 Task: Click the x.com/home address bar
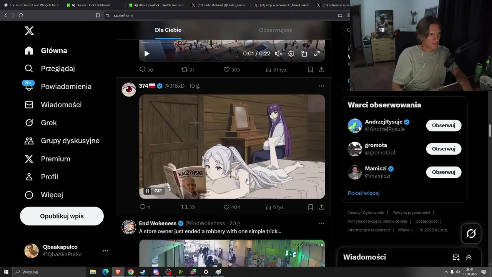(x=219, y=15)
